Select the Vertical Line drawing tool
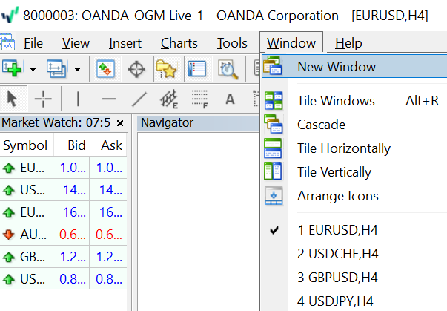 78,99
